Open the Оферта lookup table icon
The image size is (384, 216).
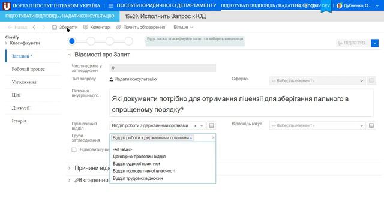point(371,80)
